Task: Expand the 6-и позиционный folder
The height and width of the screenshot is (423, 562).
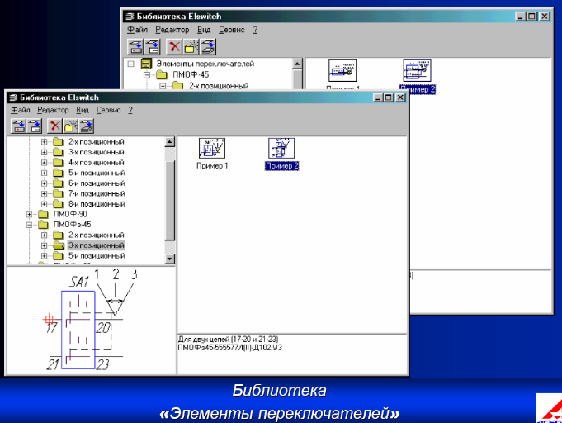Action: pos(44,183)
